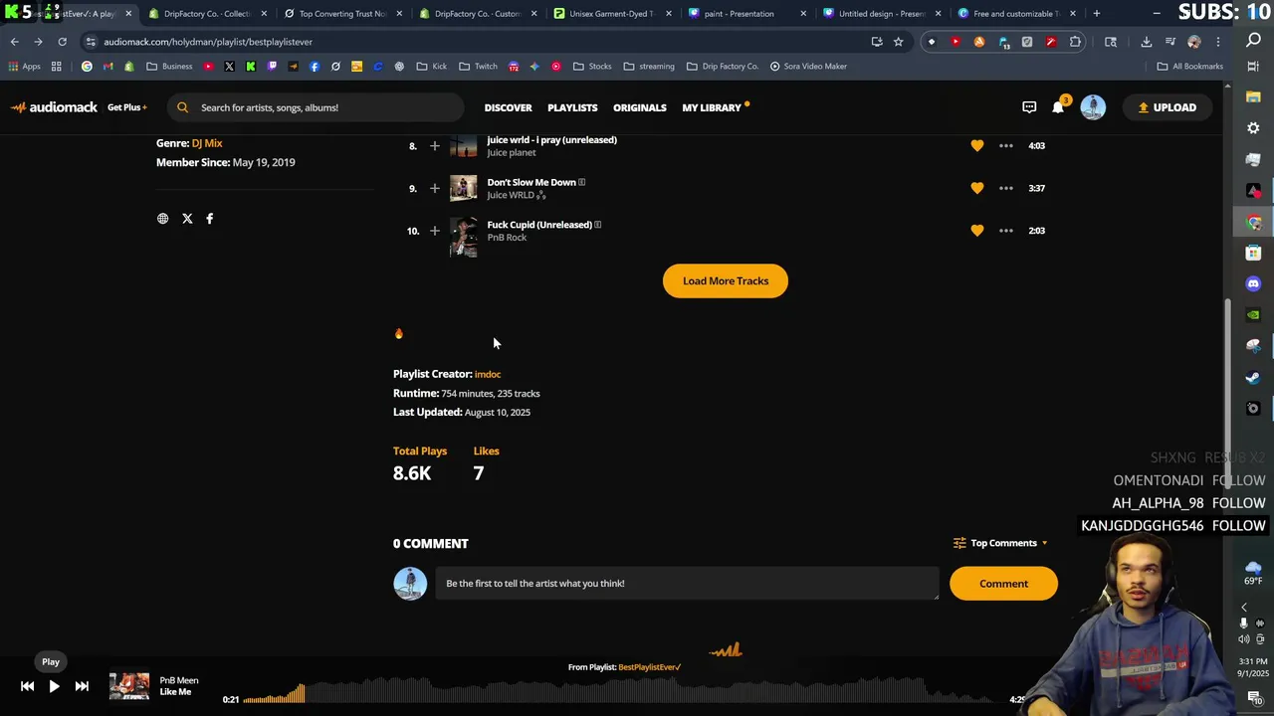
Task: Open Chrome downloads icon
Action: [1146, 42]
